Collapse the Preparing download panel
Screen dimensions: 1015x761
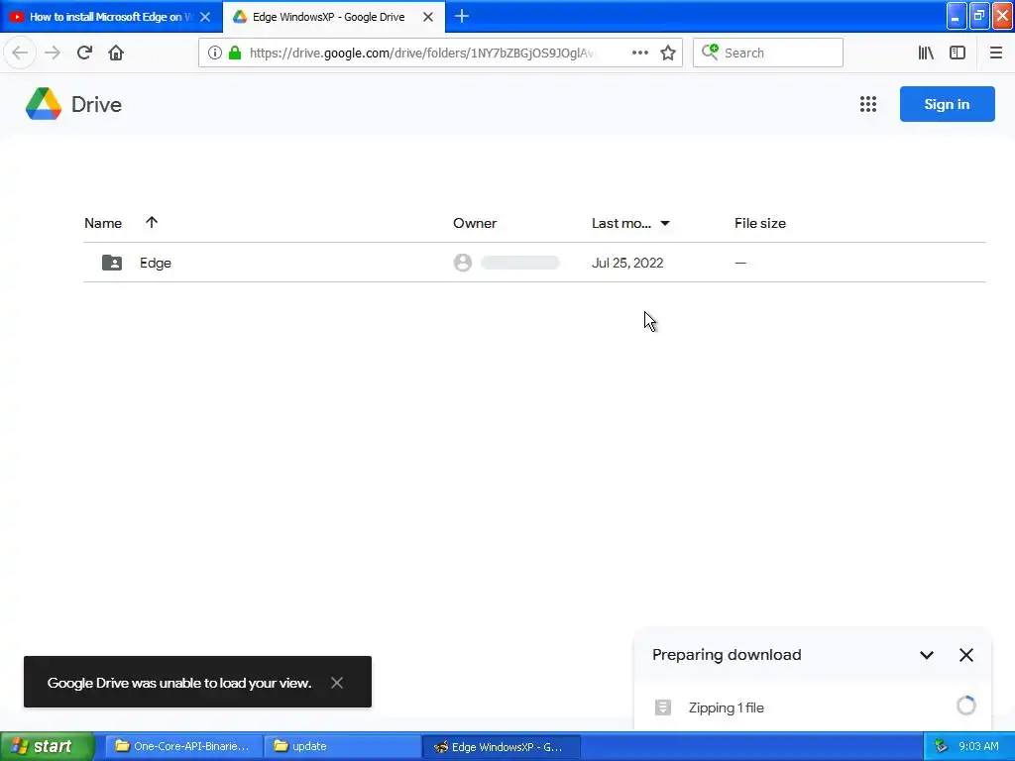(x=927, y=655)
